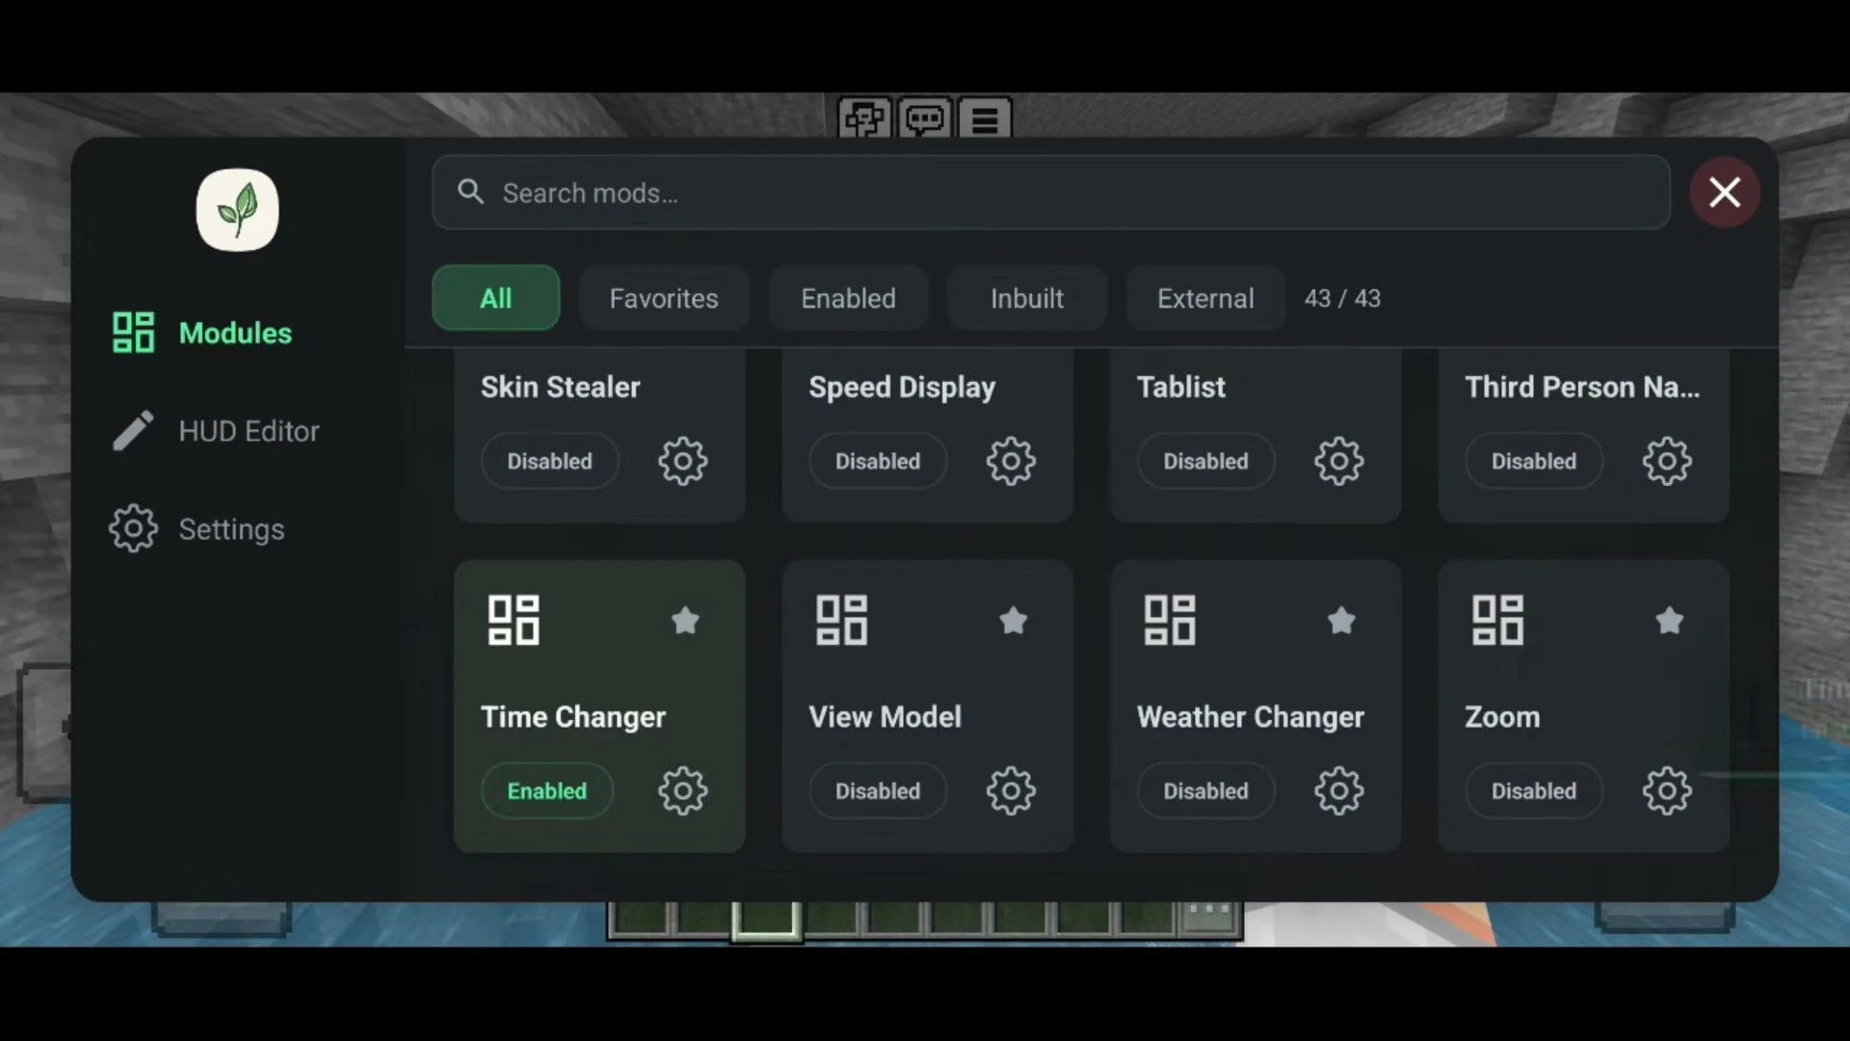Screen dimensions: 1850x1041
Task: Close the mod menu with red X
Action: click(x=1725, y=193)
